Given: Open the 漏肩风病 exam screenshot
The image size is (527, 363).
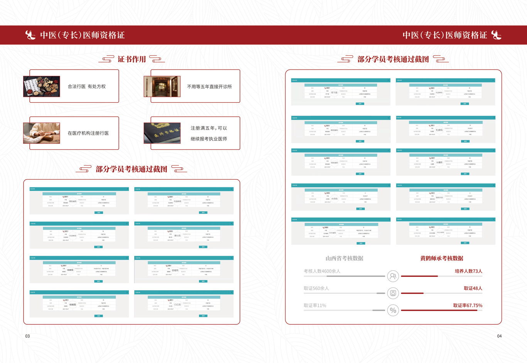Looking at the screenshot, I should pyautogui.click(x=446, y=197).
